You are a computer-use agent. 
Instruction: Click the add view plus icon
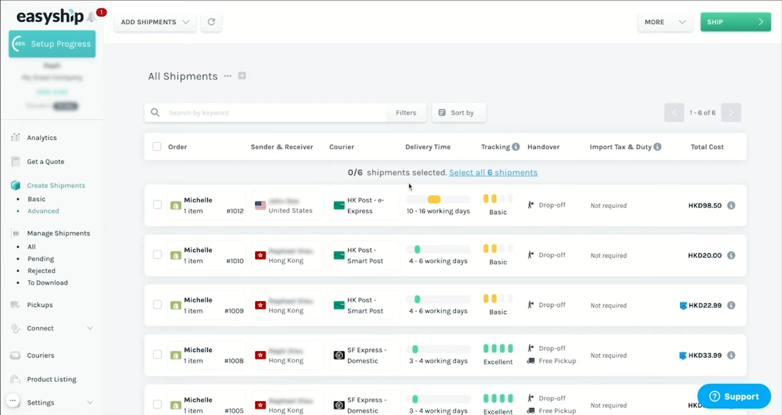pyautogui.click(x=242, y=76)
